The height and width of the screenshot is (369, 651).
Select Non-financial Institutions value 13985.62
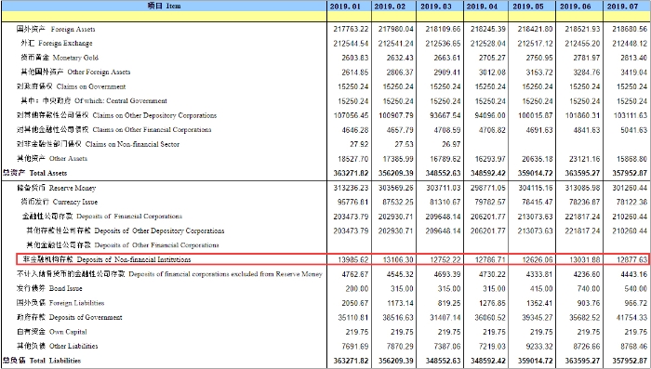pos(352,260)
